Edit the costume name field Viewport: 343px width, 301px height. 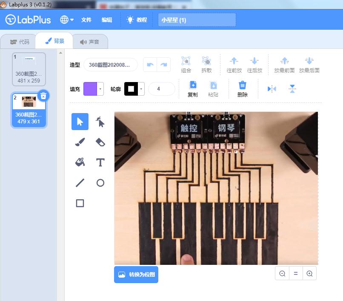coord(111,65)
